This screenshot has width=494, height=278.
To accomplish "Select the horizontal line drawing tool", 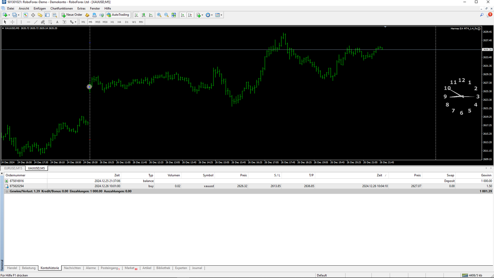I will [x=28, y=22].
